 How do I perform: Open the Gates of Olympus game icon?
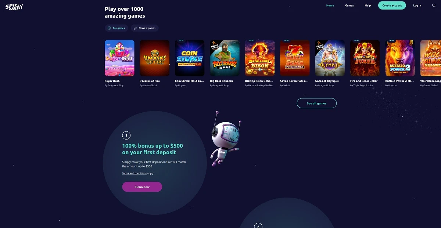330,58
